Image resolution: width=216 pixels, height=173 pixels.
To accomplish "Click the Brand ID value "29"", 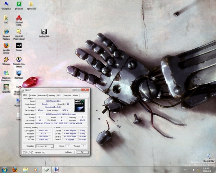I will click(68, 104).
